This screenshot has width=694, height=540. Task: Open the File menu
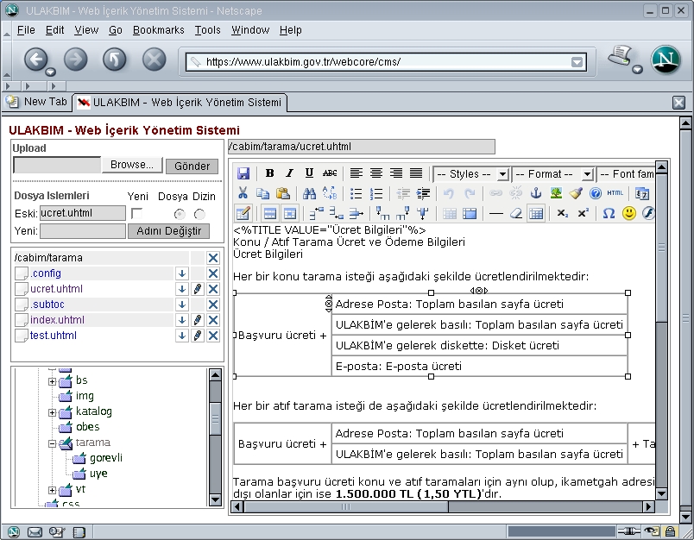pos(26,30)
